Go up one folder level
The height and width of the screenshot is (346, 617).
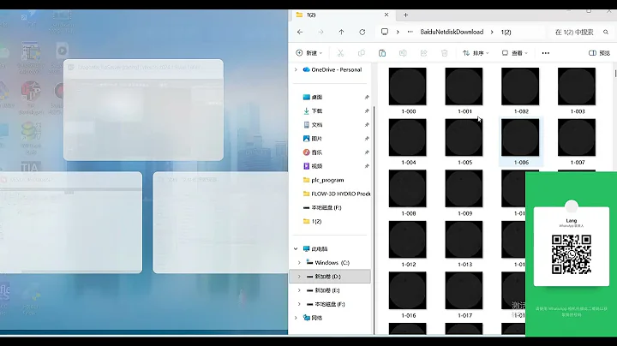[341, 33]
